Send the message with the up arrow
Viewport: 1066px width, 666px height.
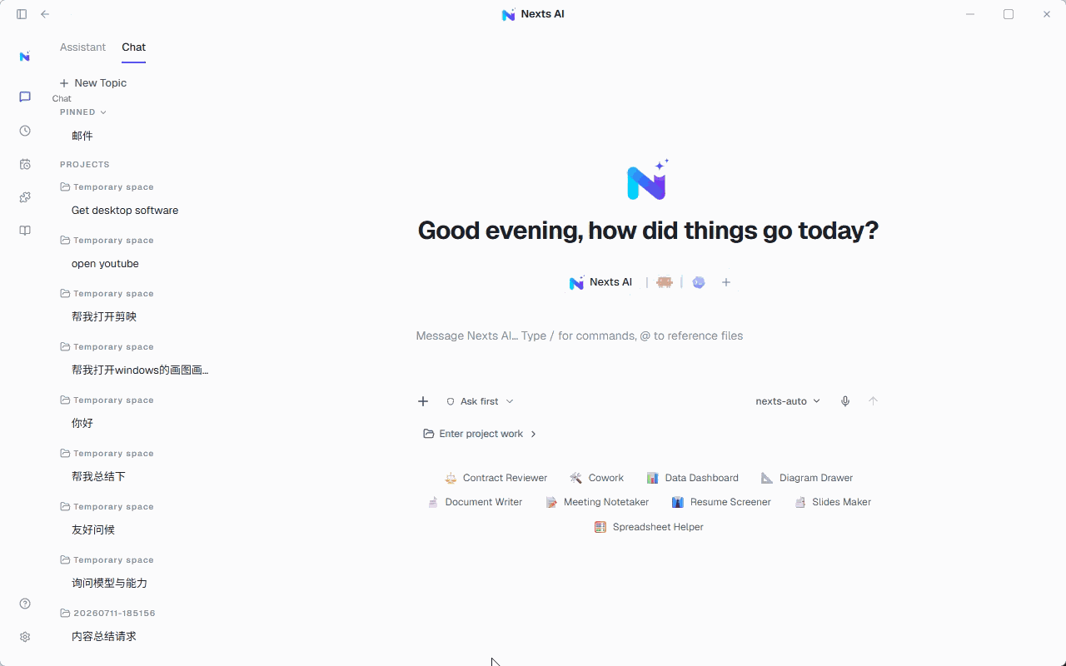873,401
